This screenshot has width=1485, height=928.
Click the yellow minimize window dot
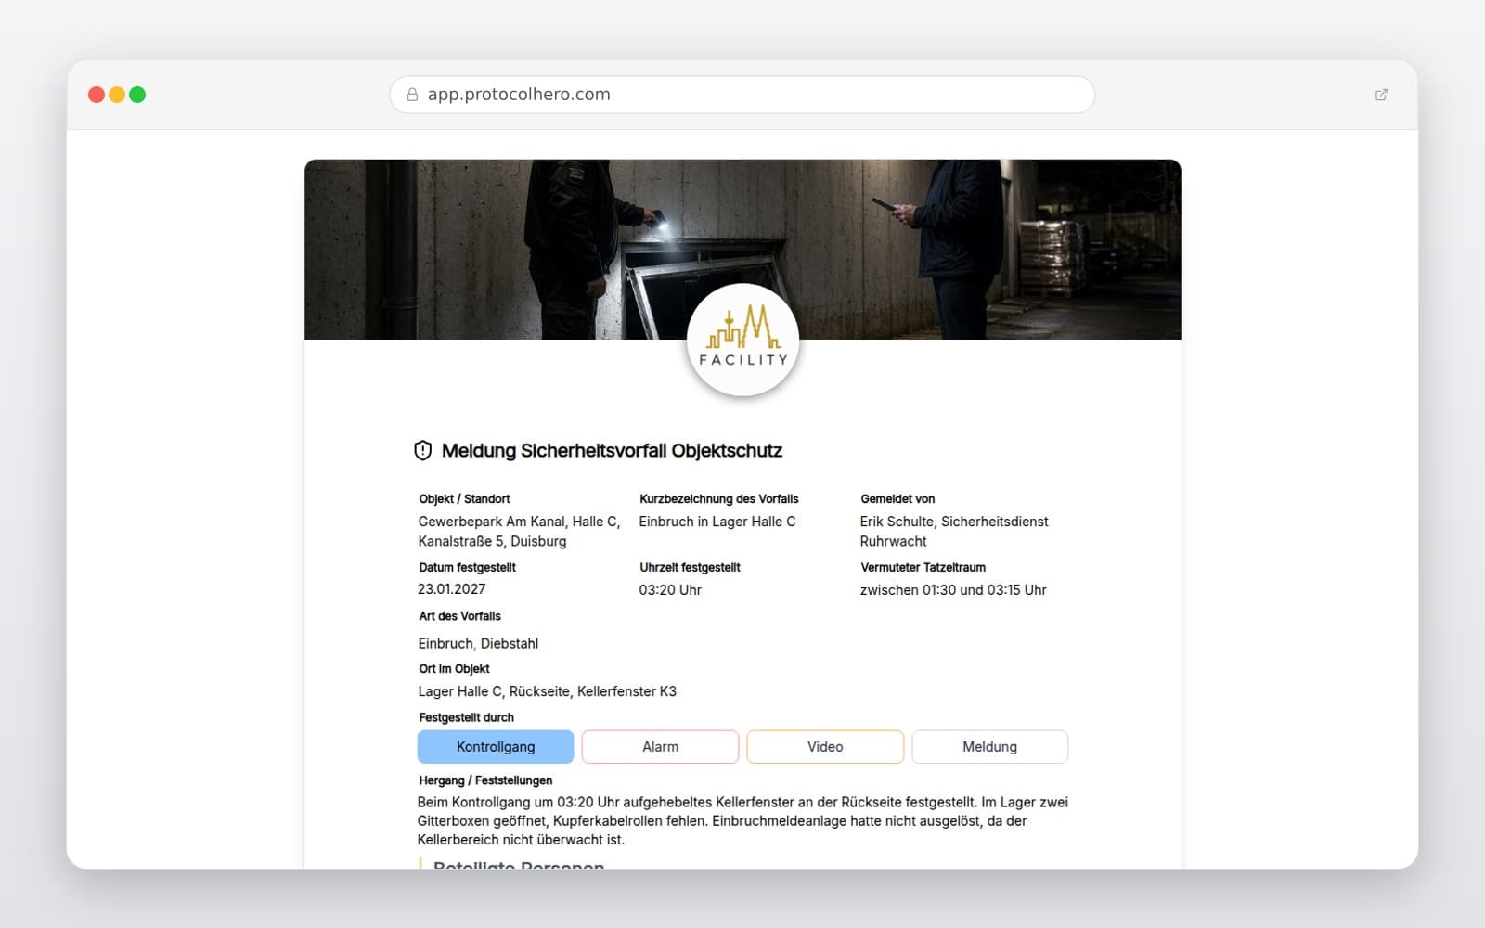point(117,95)
